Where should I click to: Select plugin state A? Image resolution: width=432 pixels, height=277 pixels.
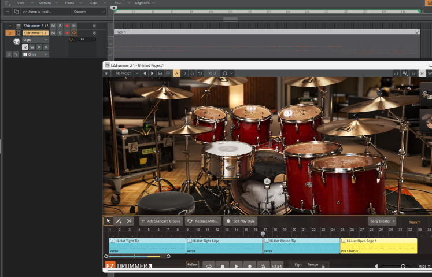click(176, 73)
